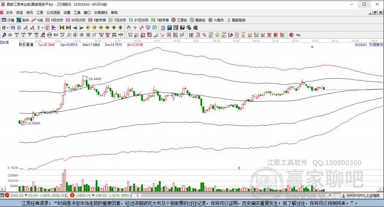Click the 沪 index badge in status bar

7,195
